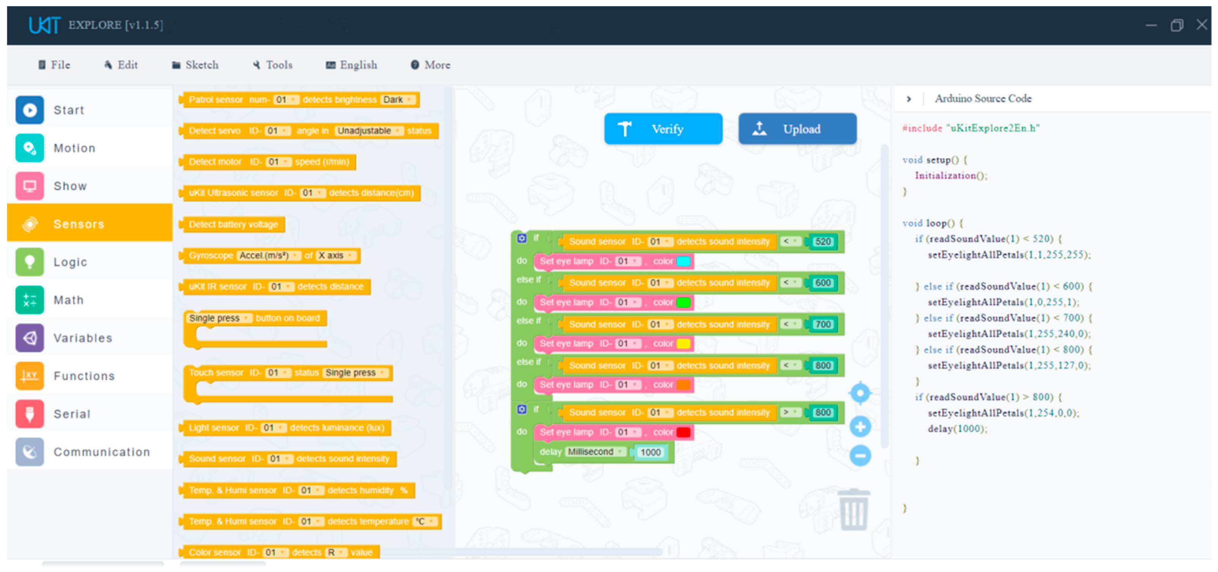Viewport: 1218px width, 572px height.
Task: Open the Variables category icon
Action: 29,338
